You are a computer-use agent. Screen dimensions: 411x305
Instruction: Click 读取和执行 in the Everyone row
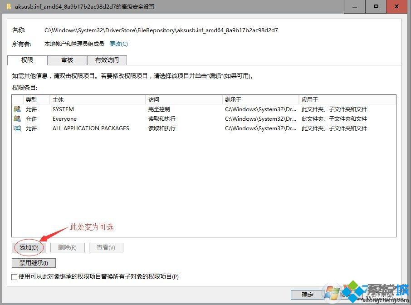[162, 118]
